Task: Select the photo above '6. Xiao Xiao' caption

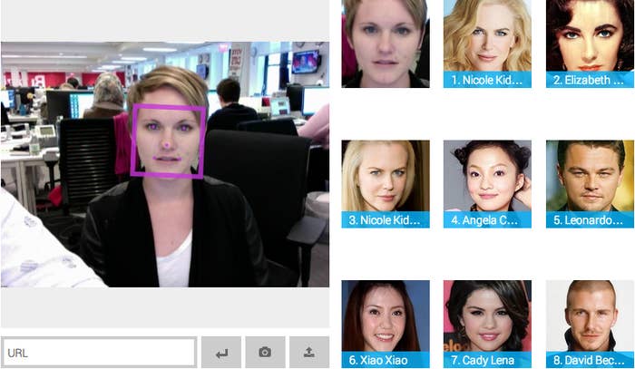Action: (386, 316)
